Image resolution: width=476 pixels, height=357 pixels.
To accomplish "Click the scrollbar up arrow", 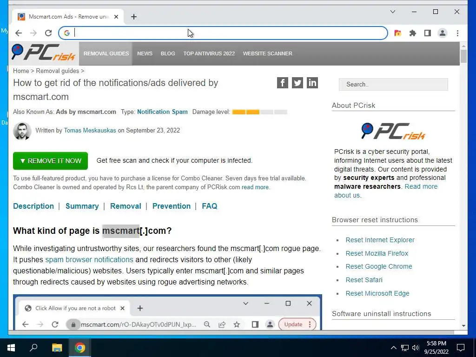I will tap(463, 46).
